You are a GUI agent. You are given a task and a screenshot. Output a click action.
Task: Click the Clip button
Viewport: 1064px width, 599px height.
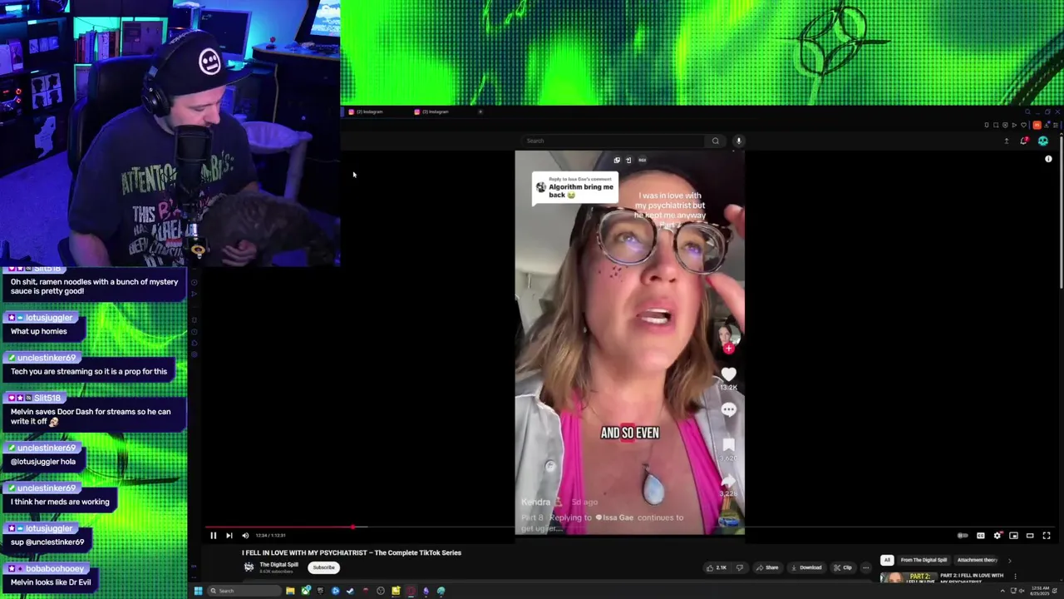pyautogui.click(x=843, y=567)
